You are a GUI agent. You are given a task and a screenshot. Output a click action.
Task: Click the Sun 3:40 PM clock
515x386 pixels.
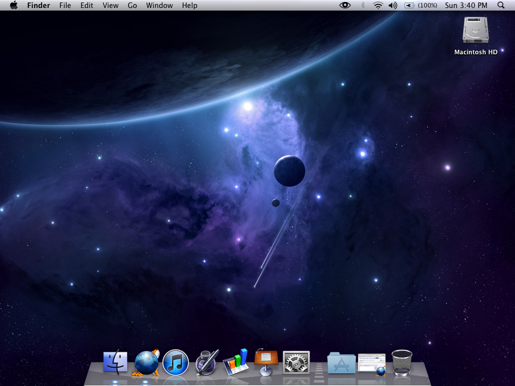pyautogui.click(x=466, y=5)
